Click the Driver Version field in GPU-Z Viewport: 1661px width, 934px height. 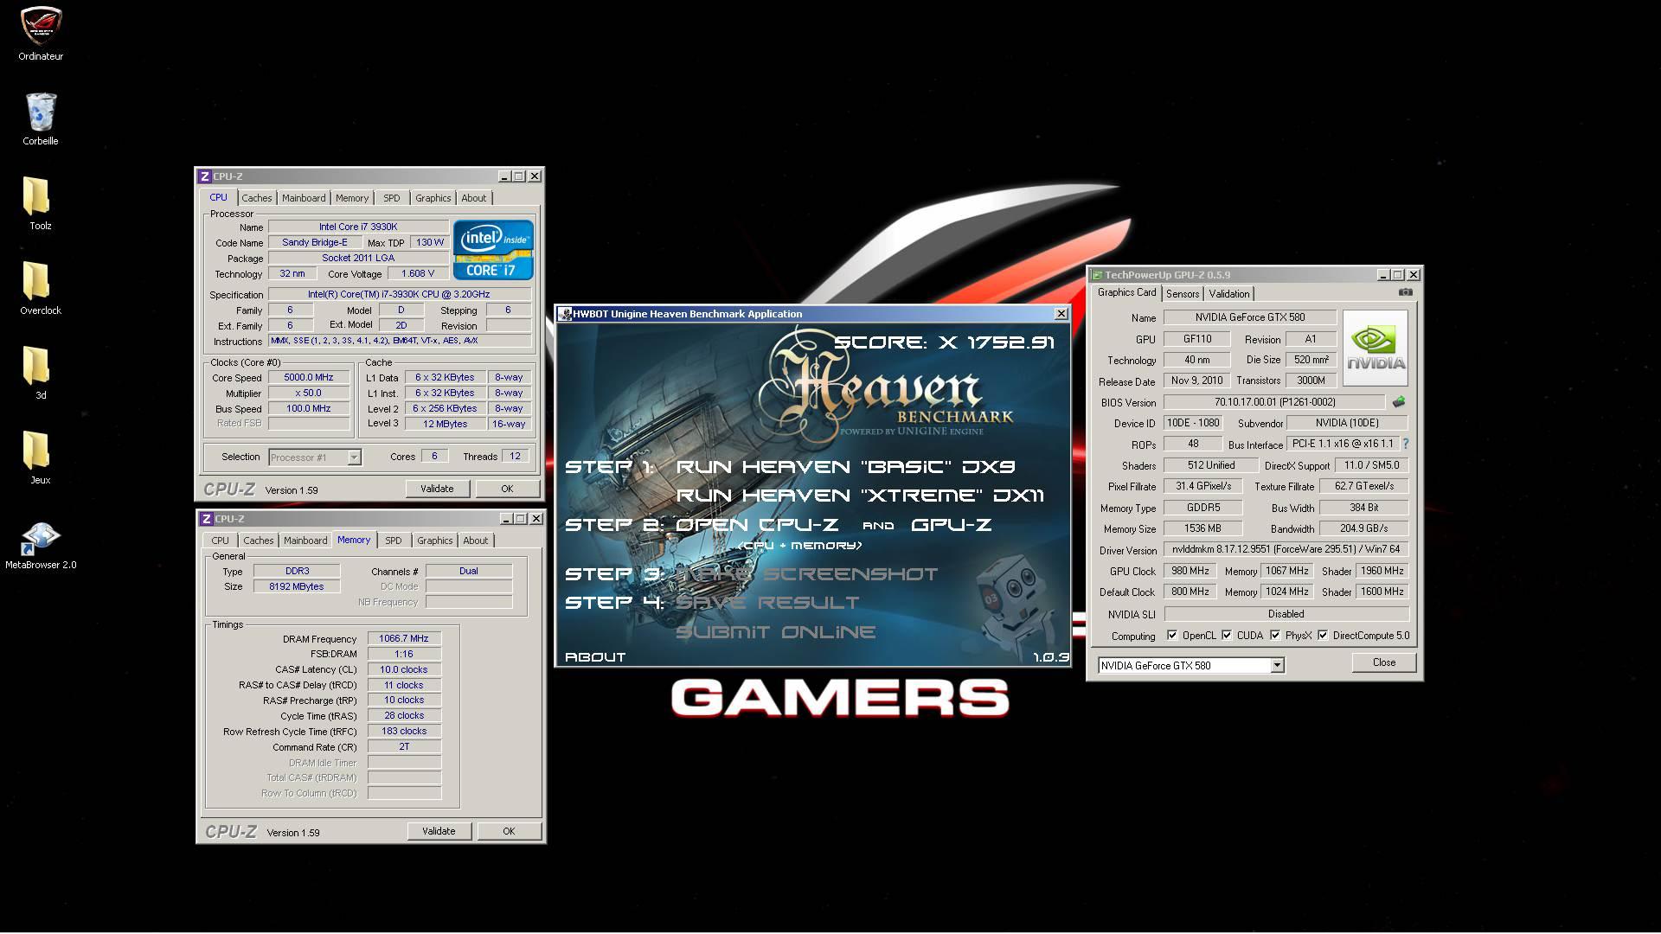tap(1286, 549)
